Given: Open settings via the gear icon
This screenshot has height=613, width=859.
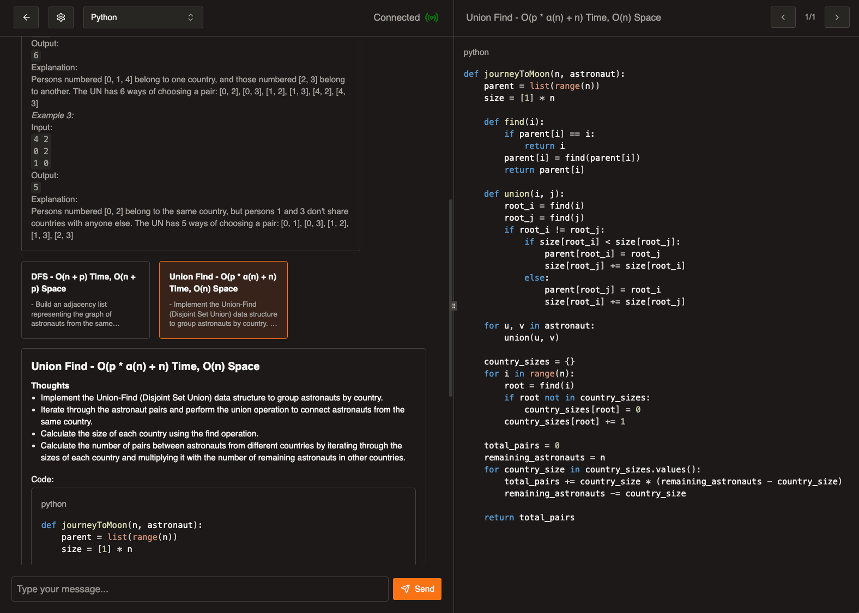Looking at the screenshot, I should 61,17.
